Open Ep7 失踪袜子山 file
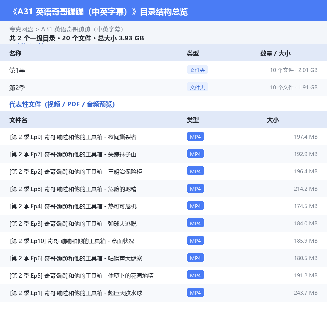327x312 pixels. [73, 154]
